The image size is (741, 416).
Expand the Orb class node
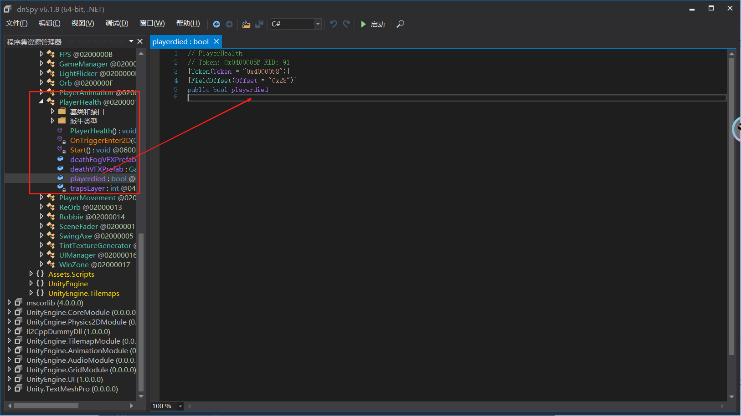(41, 82)
